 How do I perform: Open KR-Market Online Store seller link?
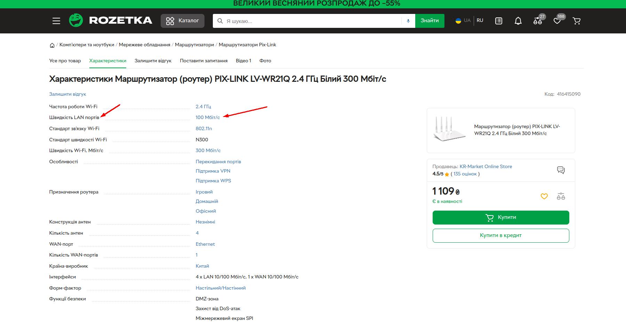[x=486, y=167]
